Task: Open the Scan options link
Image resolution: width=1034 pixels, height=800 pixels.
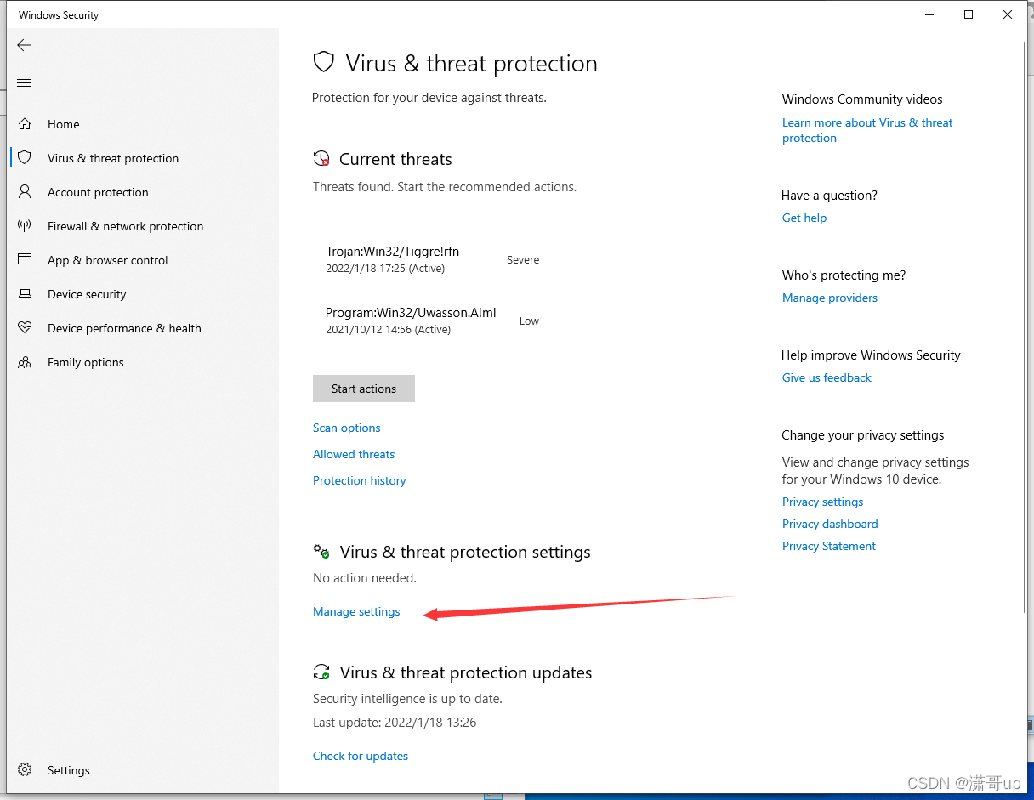Action: pyautogui.click(x=347, y=428)
